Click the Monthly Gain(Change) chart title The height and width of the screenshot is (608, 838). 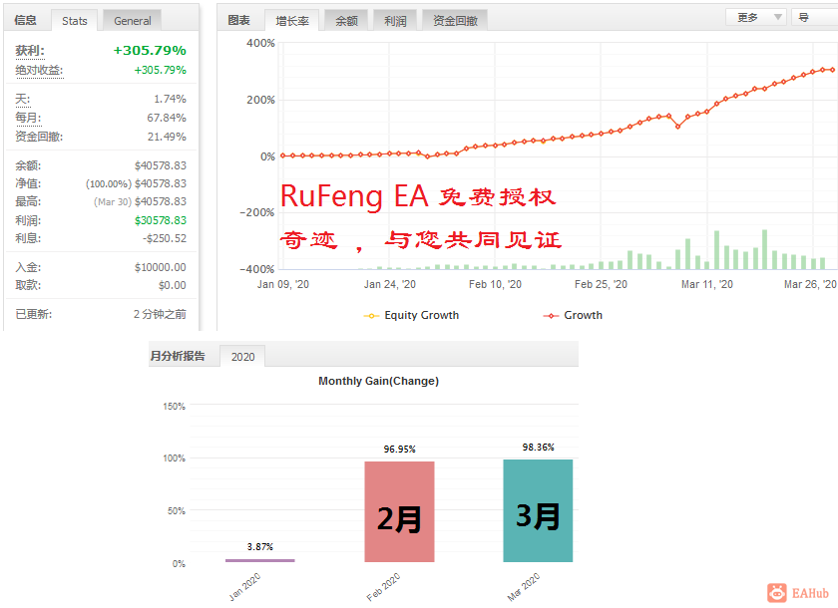378,381
